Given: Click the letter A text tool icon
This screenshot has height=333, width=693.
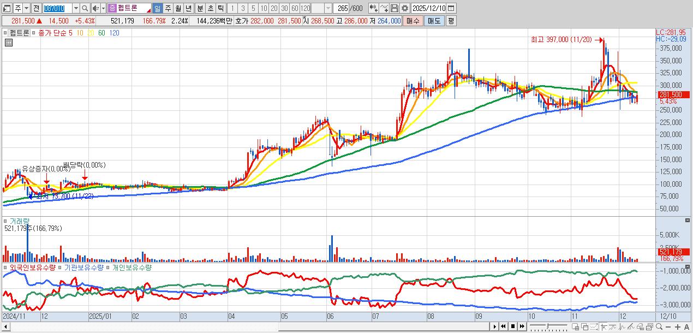Looking at the screenshot, I should pos(687,326).
